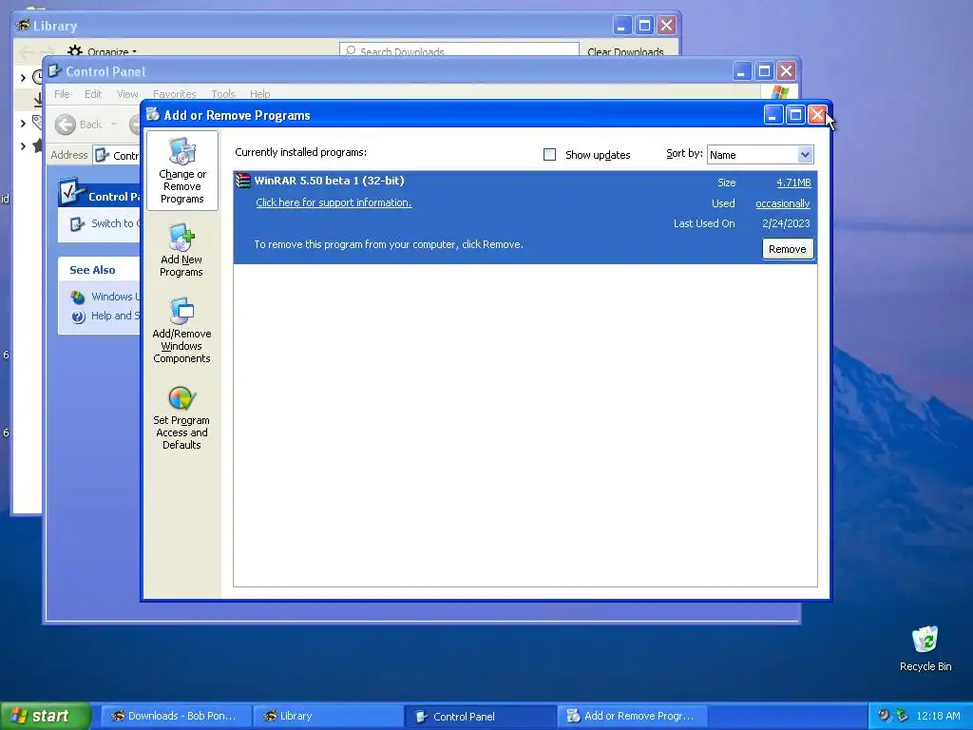The width and height of the screenshot is (973, 730).
Task: Minimize the Control Panel window
Action: pos(741,70)
